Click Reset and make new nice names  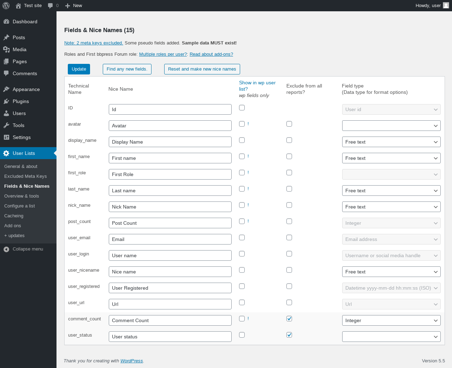202,69
